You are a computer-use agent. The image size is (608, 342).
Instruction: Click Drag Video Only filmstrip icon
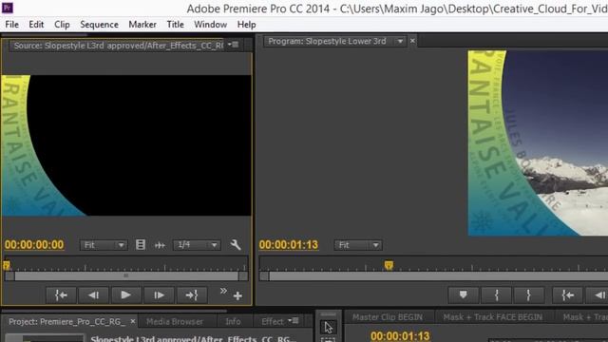tap(141, 245)
